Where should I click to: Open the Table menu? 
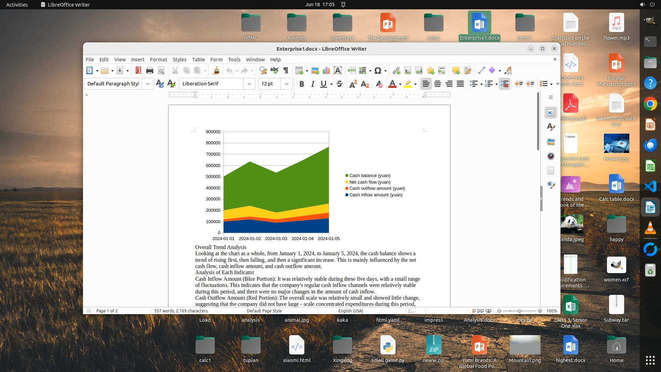(x=198, y=59)
